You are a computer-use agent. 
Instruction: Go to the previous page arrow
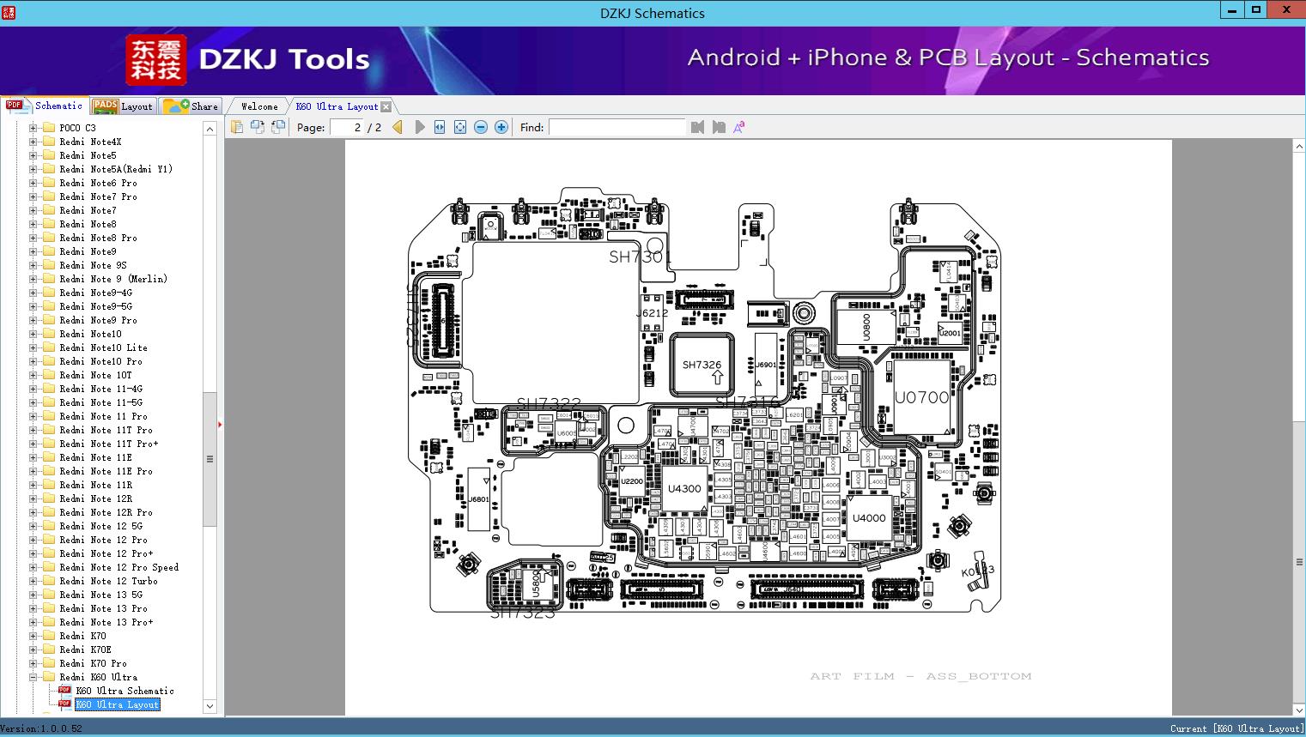click(397, 127)
